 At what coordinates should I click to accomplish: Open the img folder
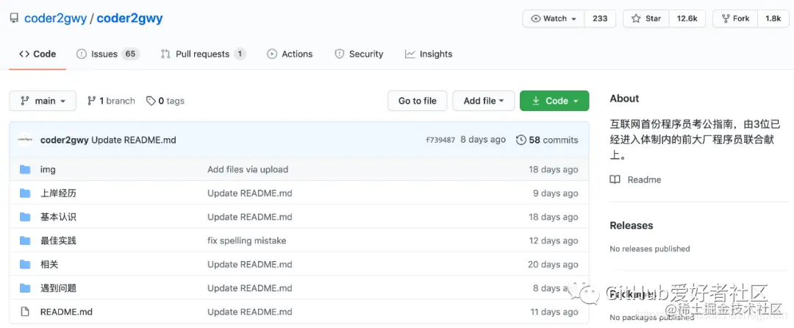48,170
